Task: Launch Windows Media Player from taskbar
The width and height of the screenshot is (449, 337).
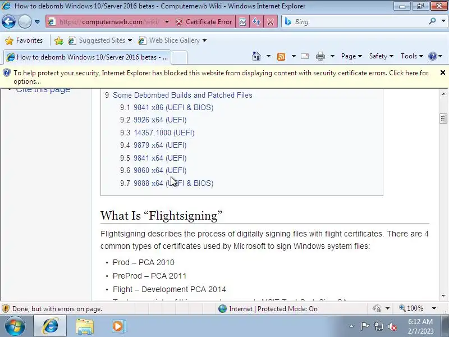Action: click(118, 326)
